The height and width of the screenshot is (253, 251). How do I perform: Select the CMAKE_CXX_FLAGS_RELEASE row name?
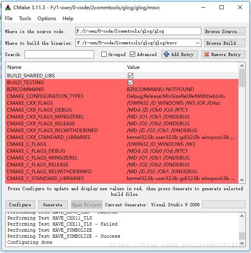[41, 123]
